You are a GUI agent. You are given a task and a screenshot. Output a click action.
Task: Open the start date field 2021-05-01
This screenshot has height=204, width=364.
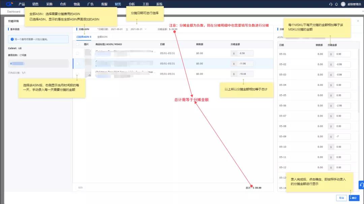pyautogui.click(x=117, y=29)
